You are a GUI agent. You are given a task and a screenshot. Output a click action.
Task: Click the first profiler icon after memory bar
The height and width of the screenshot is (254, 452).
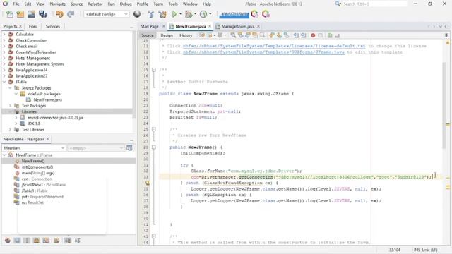pyautogui.click(x=254, y=14)
